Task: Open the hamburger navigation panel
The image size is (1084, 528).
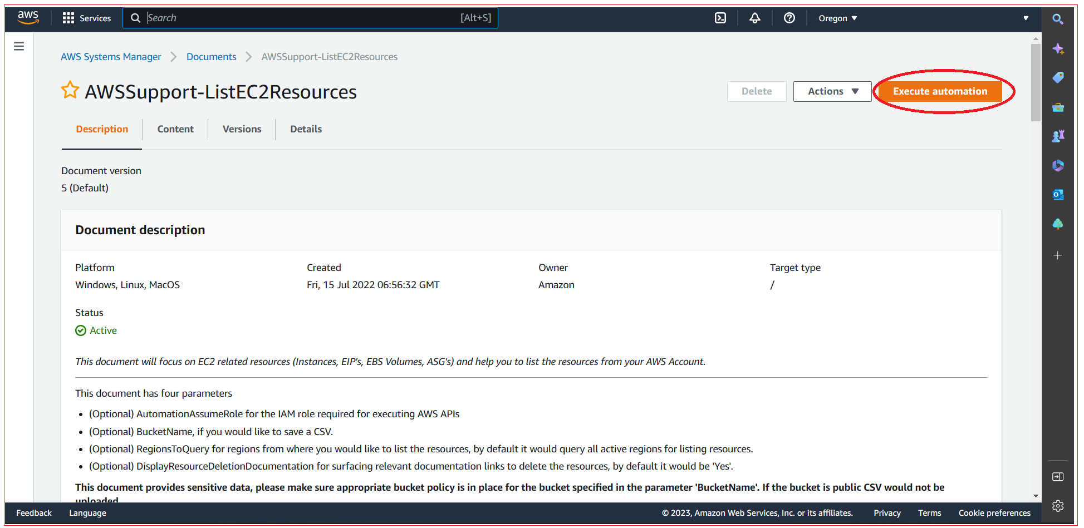Action: [x=19, y=46]
